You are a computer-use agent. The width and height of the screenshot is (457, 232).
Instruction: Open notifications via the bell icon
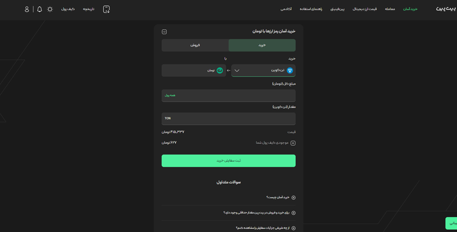pyautogui.click(x=39, y=9)
